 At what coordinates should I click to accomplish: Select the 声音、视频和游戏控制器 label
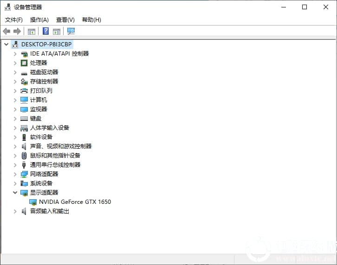[x=61, y=146]
